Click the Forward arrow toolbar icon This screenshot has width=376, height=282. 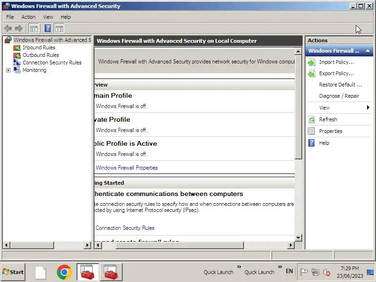click(19, 29)
